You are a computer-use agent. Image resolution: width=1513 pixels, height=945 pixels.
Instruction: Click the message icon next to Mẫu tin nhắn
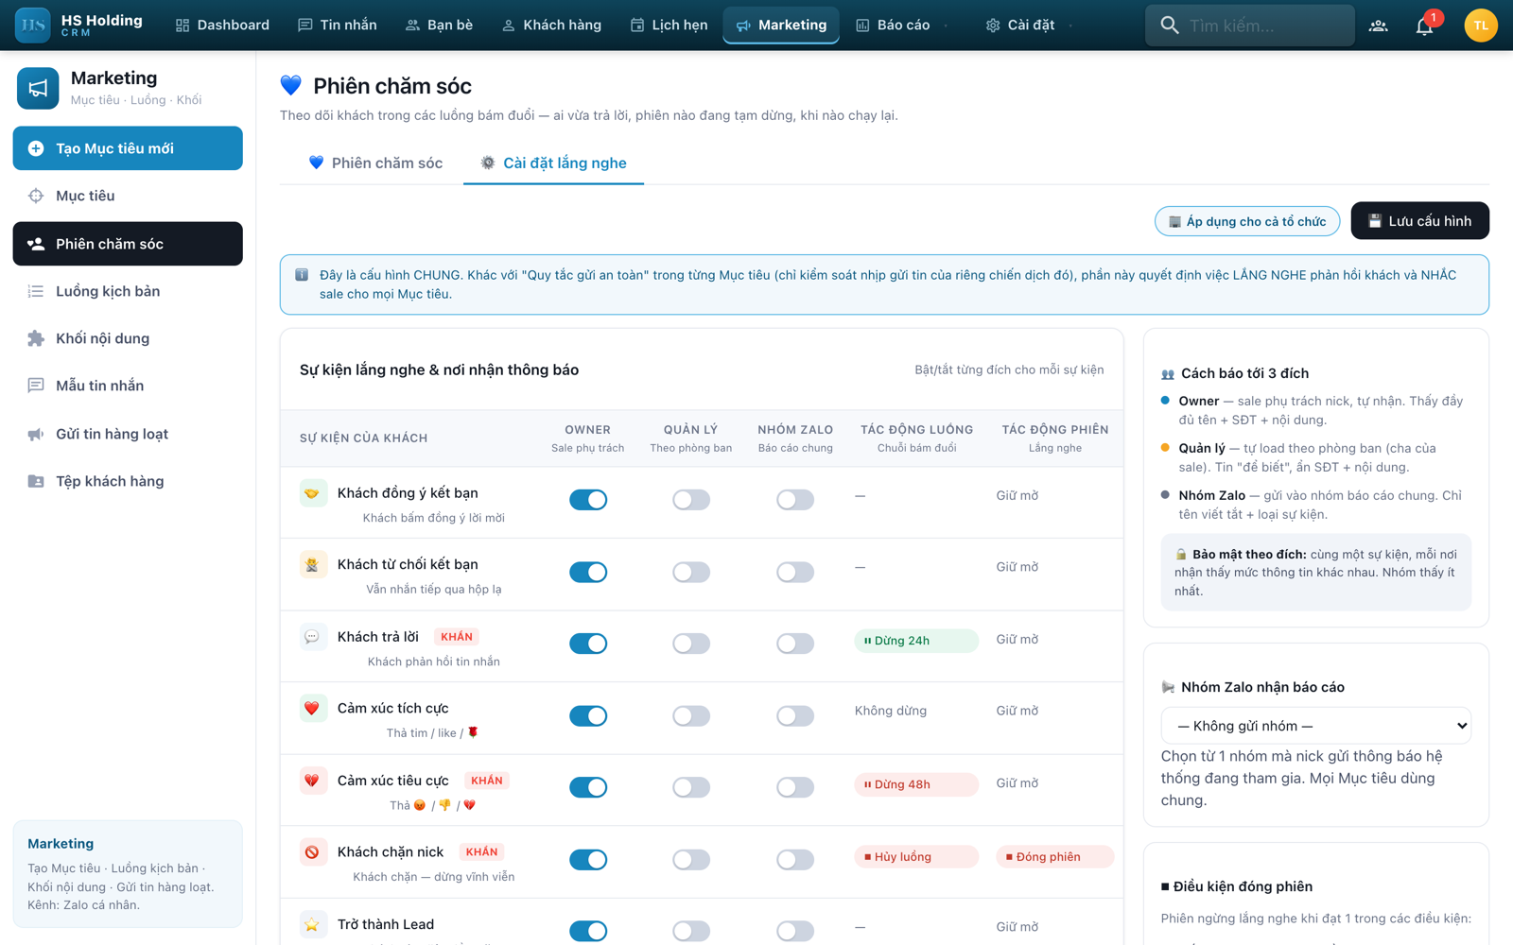36,386
